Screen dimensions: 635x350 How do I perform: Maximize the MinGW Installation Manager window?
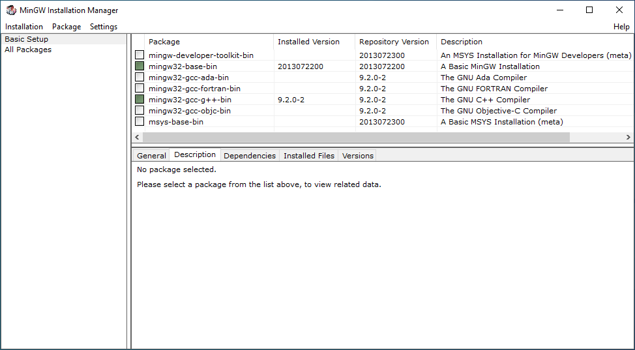(x=589, y=10)
